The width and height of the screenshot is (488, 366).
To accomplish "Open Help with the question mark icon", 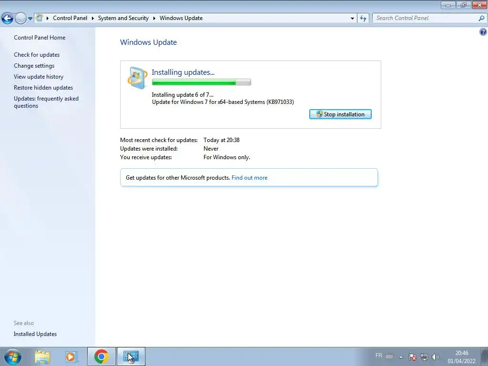I will [483, 32].
